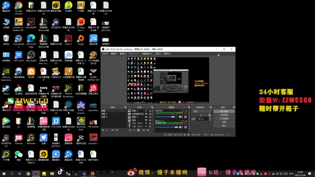
Task: Open GeForce Experience desktop icon
Action: [6, 74]
